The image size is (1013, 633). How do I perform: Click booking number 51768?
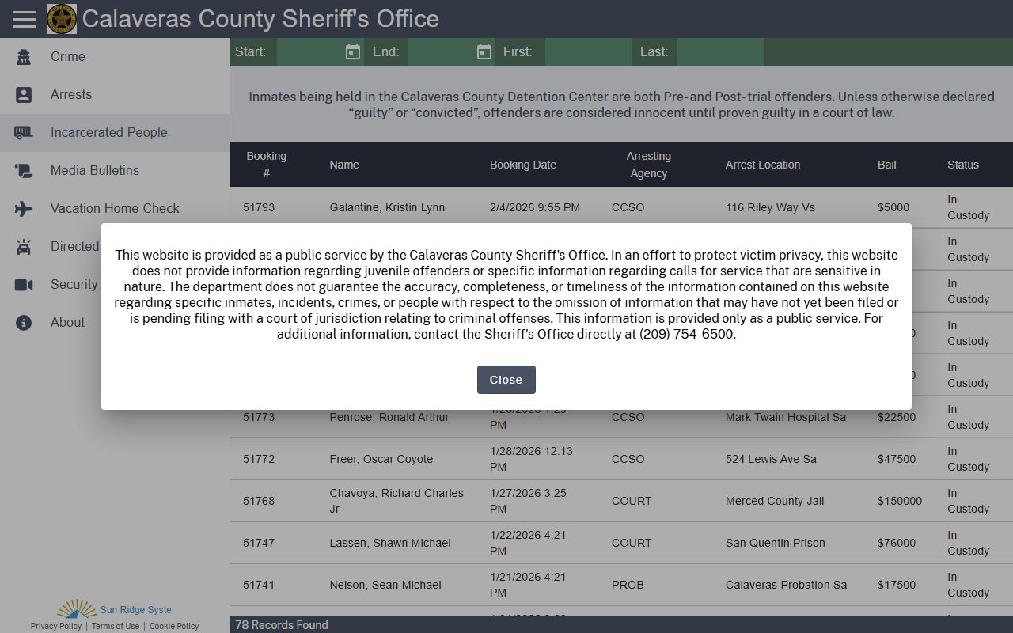259,501
